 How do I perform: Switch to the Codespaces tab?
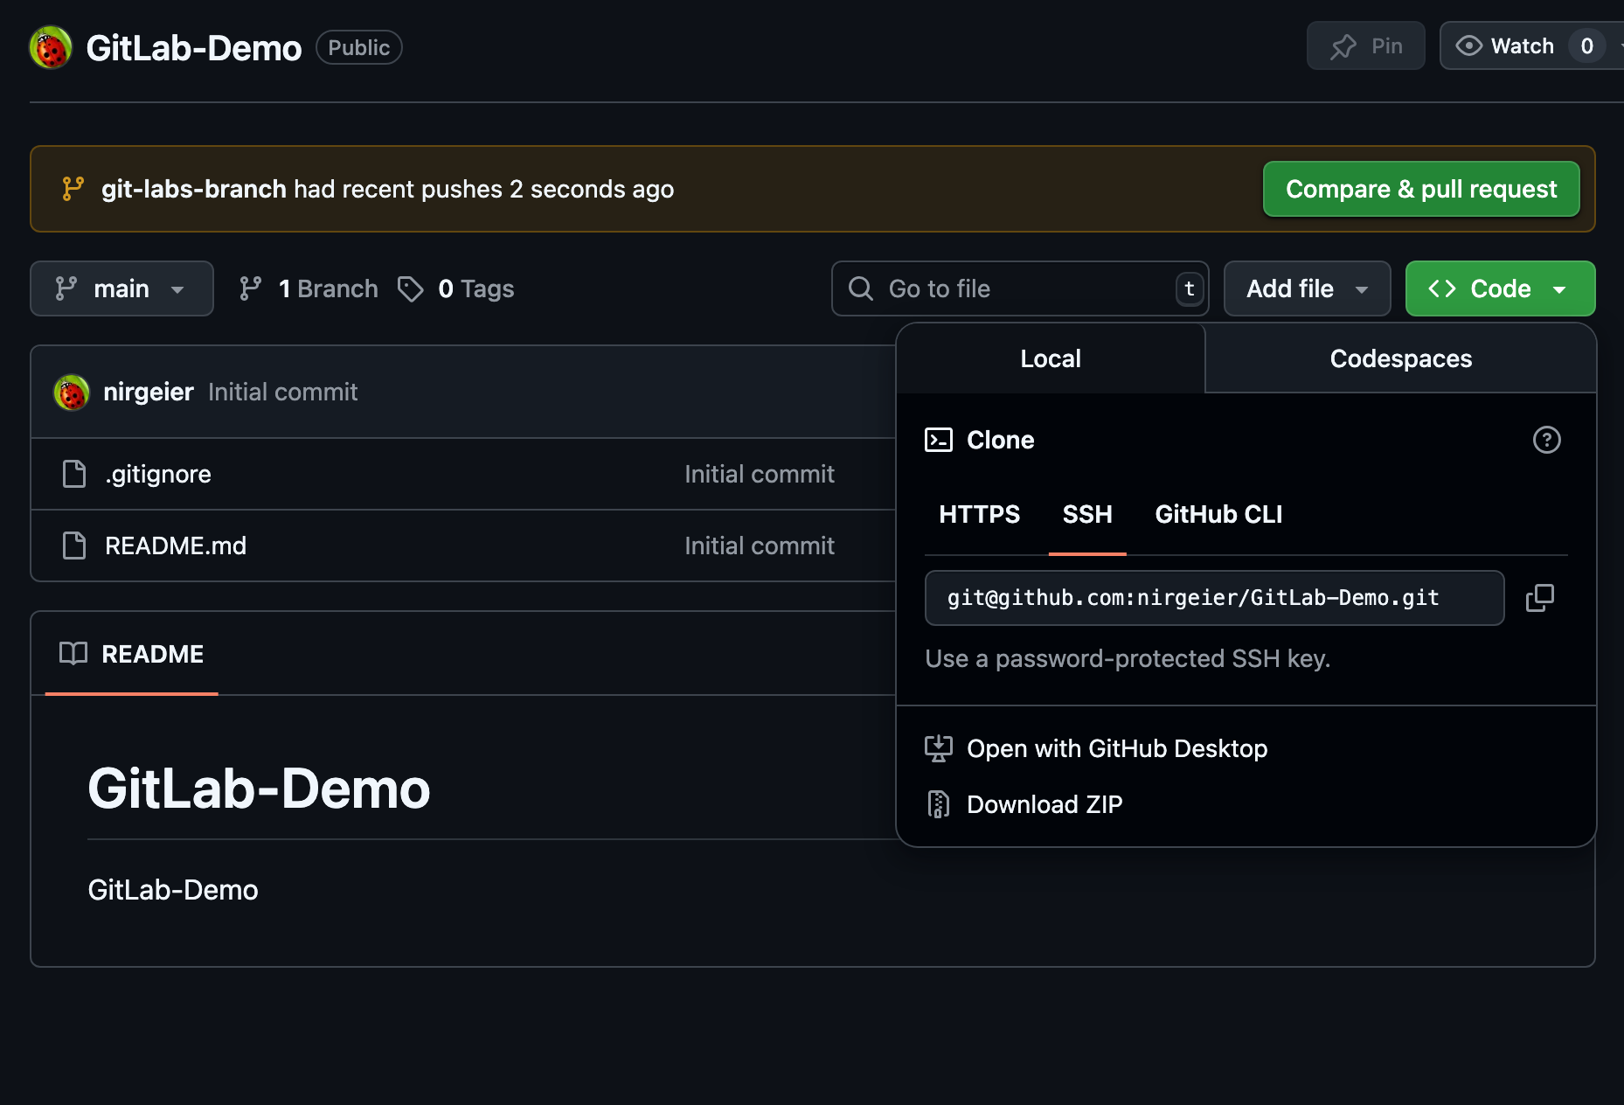pos(1401,358)
